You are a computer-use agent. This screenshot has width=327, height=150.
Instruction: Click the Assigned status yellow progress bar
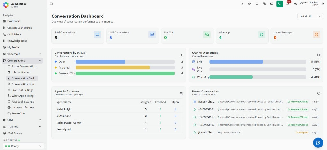(113, 67)
